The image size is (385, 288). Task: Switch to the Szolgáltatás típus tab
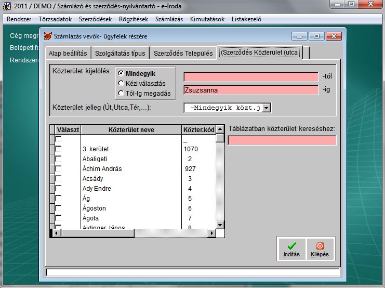tap(120, 53)
